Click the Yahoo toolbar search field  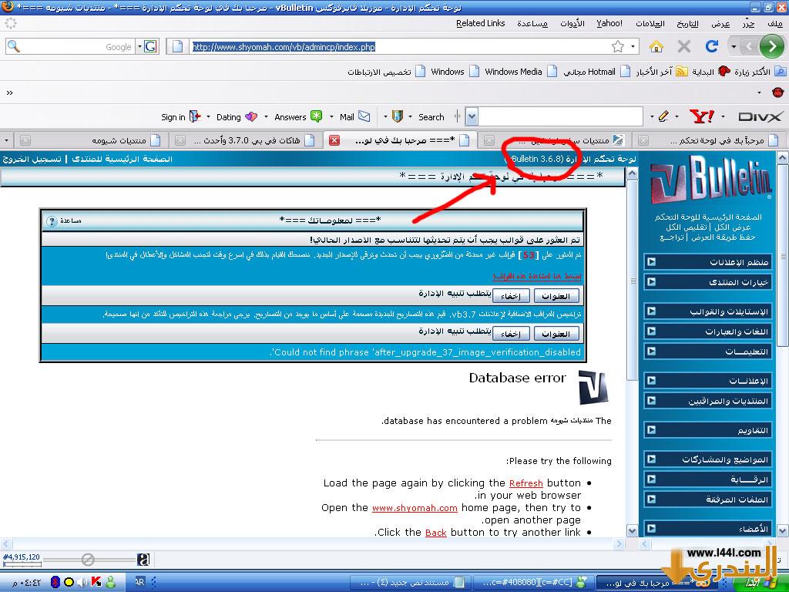coord(560,117)
